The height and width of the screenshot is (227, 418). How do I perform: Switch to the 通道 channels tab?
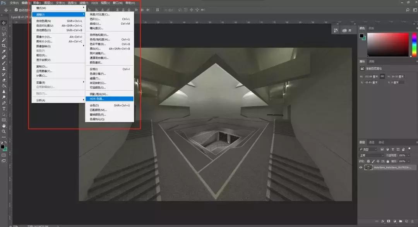(x=372, y=142)
